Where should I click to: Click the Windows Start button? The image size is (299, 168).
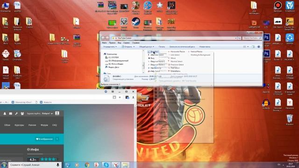[4, 165]
